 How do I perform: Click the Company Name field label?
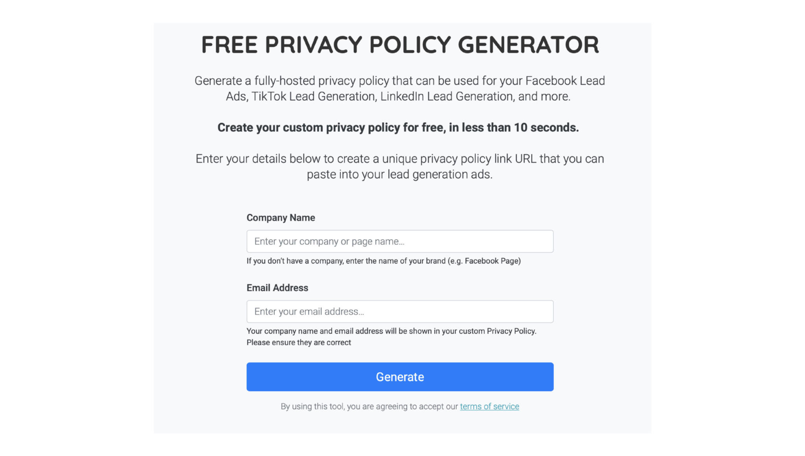(x=280, y=217)
